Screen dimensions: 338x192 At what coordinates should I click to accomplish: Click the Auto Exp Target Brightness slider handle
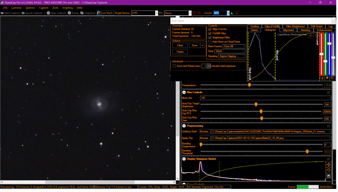[256, 105]
